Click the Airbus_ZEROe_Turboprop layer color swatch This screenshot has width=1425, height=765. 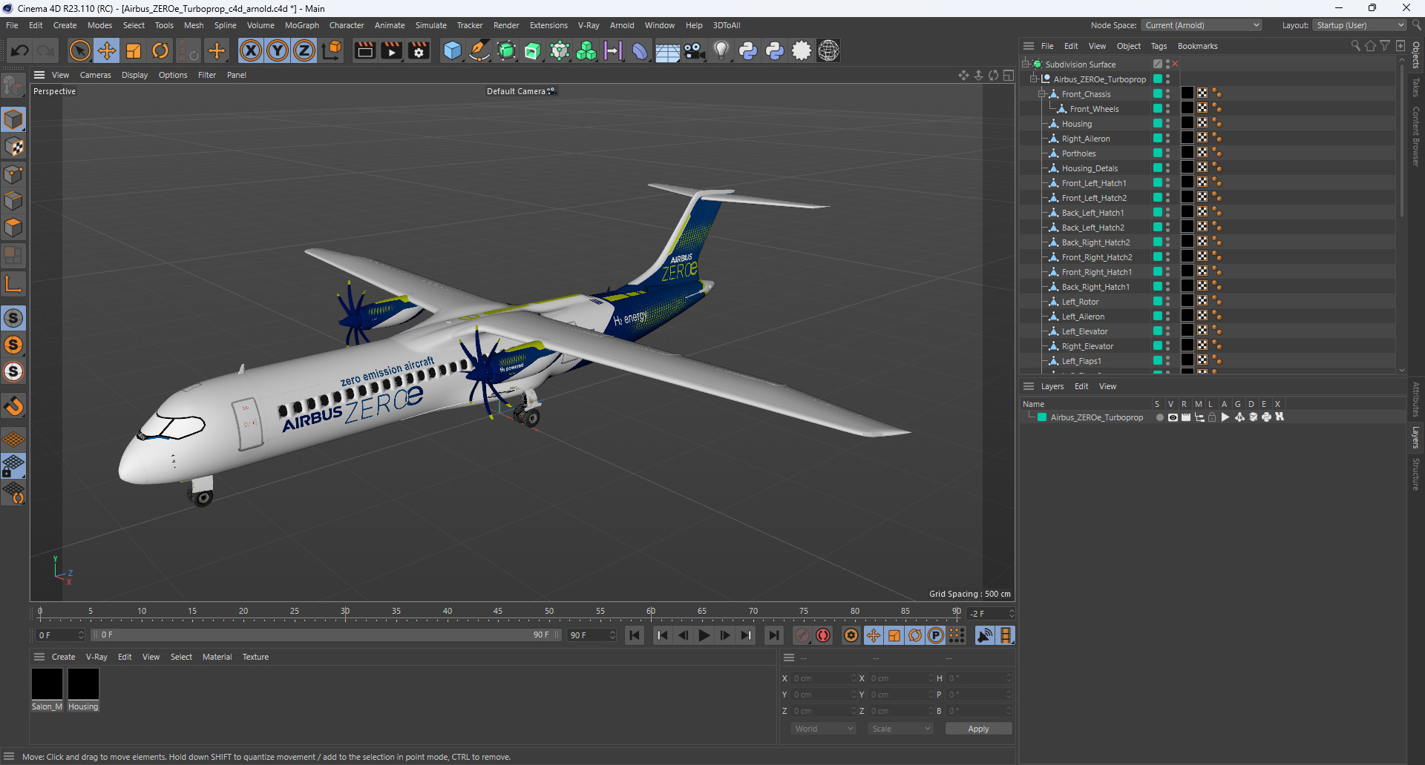pyautogui.click(x=1042, y=417)
